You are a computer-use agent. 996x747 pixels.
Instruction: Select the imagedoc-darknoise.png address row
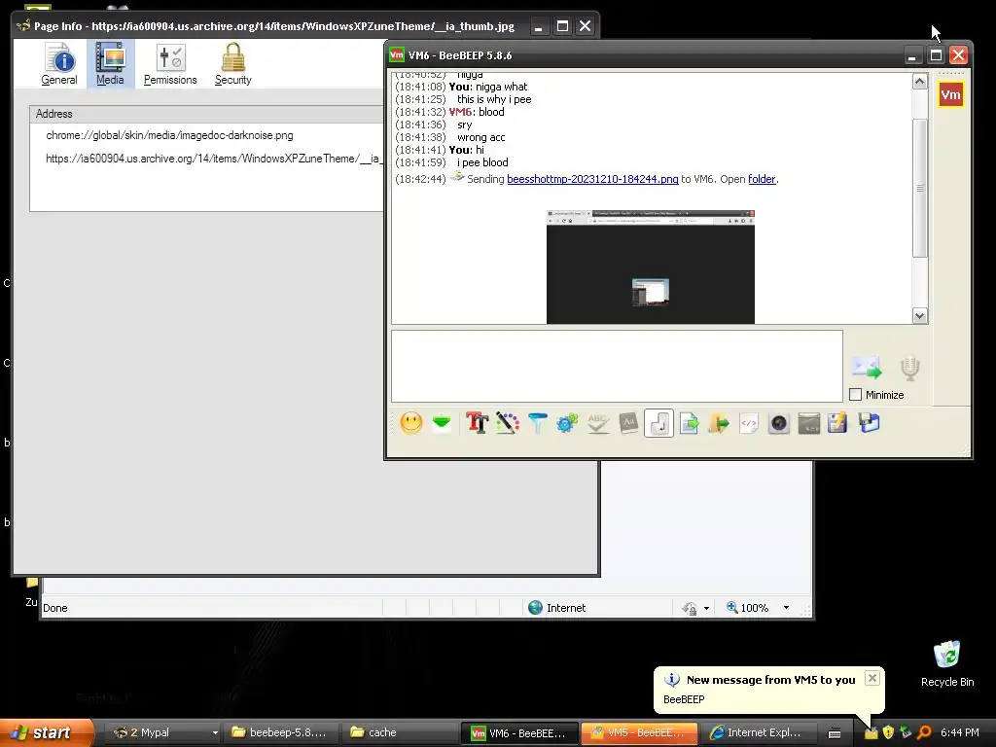point(207,135)
